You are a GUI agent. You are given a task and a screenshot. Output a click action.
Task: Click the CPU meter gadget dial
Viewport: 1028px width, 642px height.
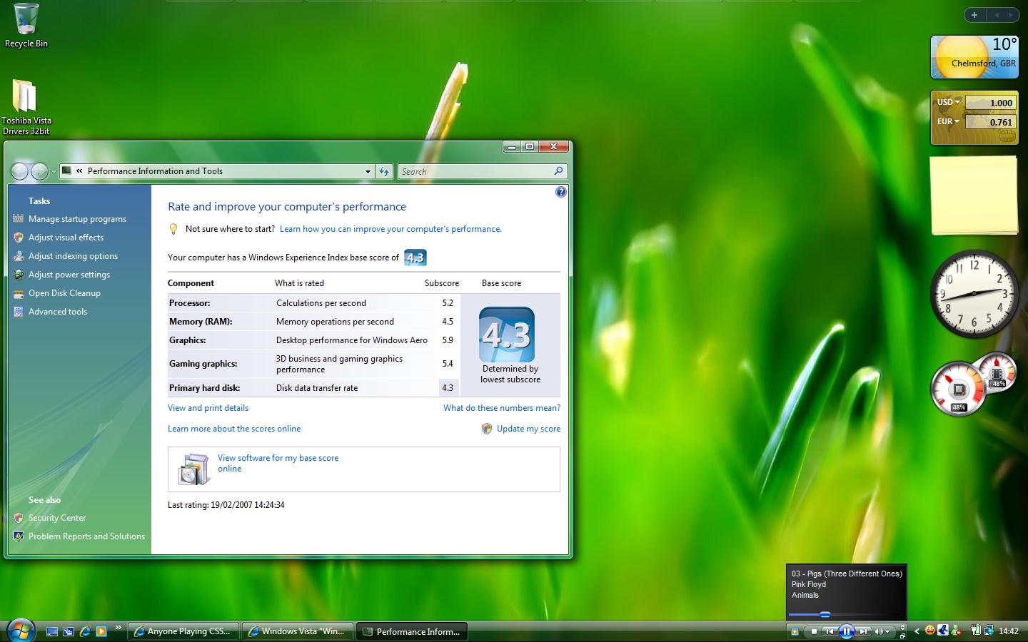pyautogui.click(x=959, y=389)
